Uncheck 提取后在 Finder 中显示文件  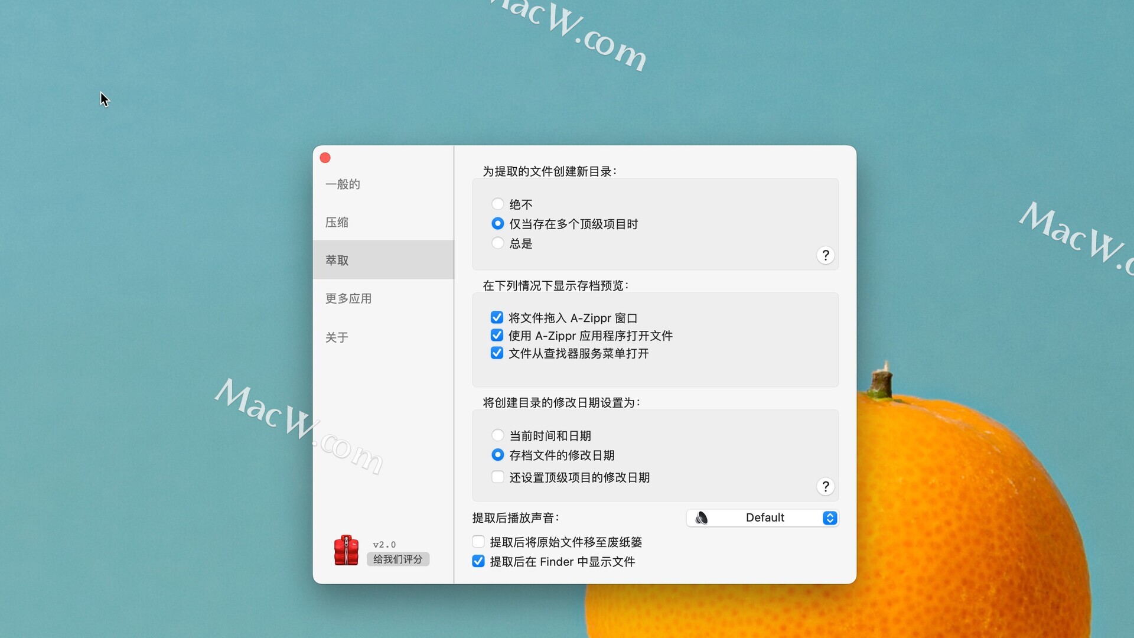478,561
